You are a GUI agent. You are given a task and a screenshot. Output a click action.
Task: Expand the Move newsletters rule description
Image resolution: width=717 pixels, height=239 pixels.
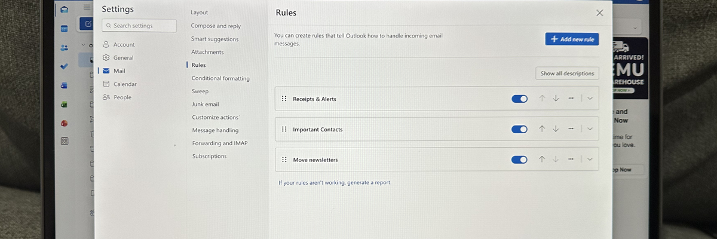[590, 160]
